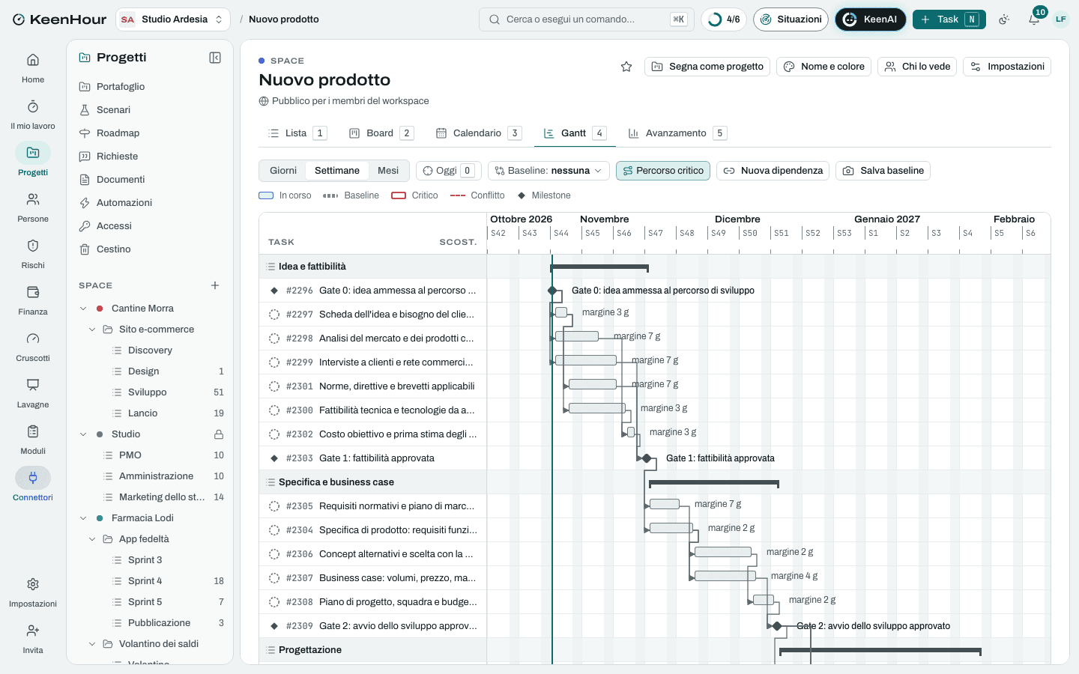Click the search or command field
This screenshot has width=1079, height=674.
[x=587, y=19]
